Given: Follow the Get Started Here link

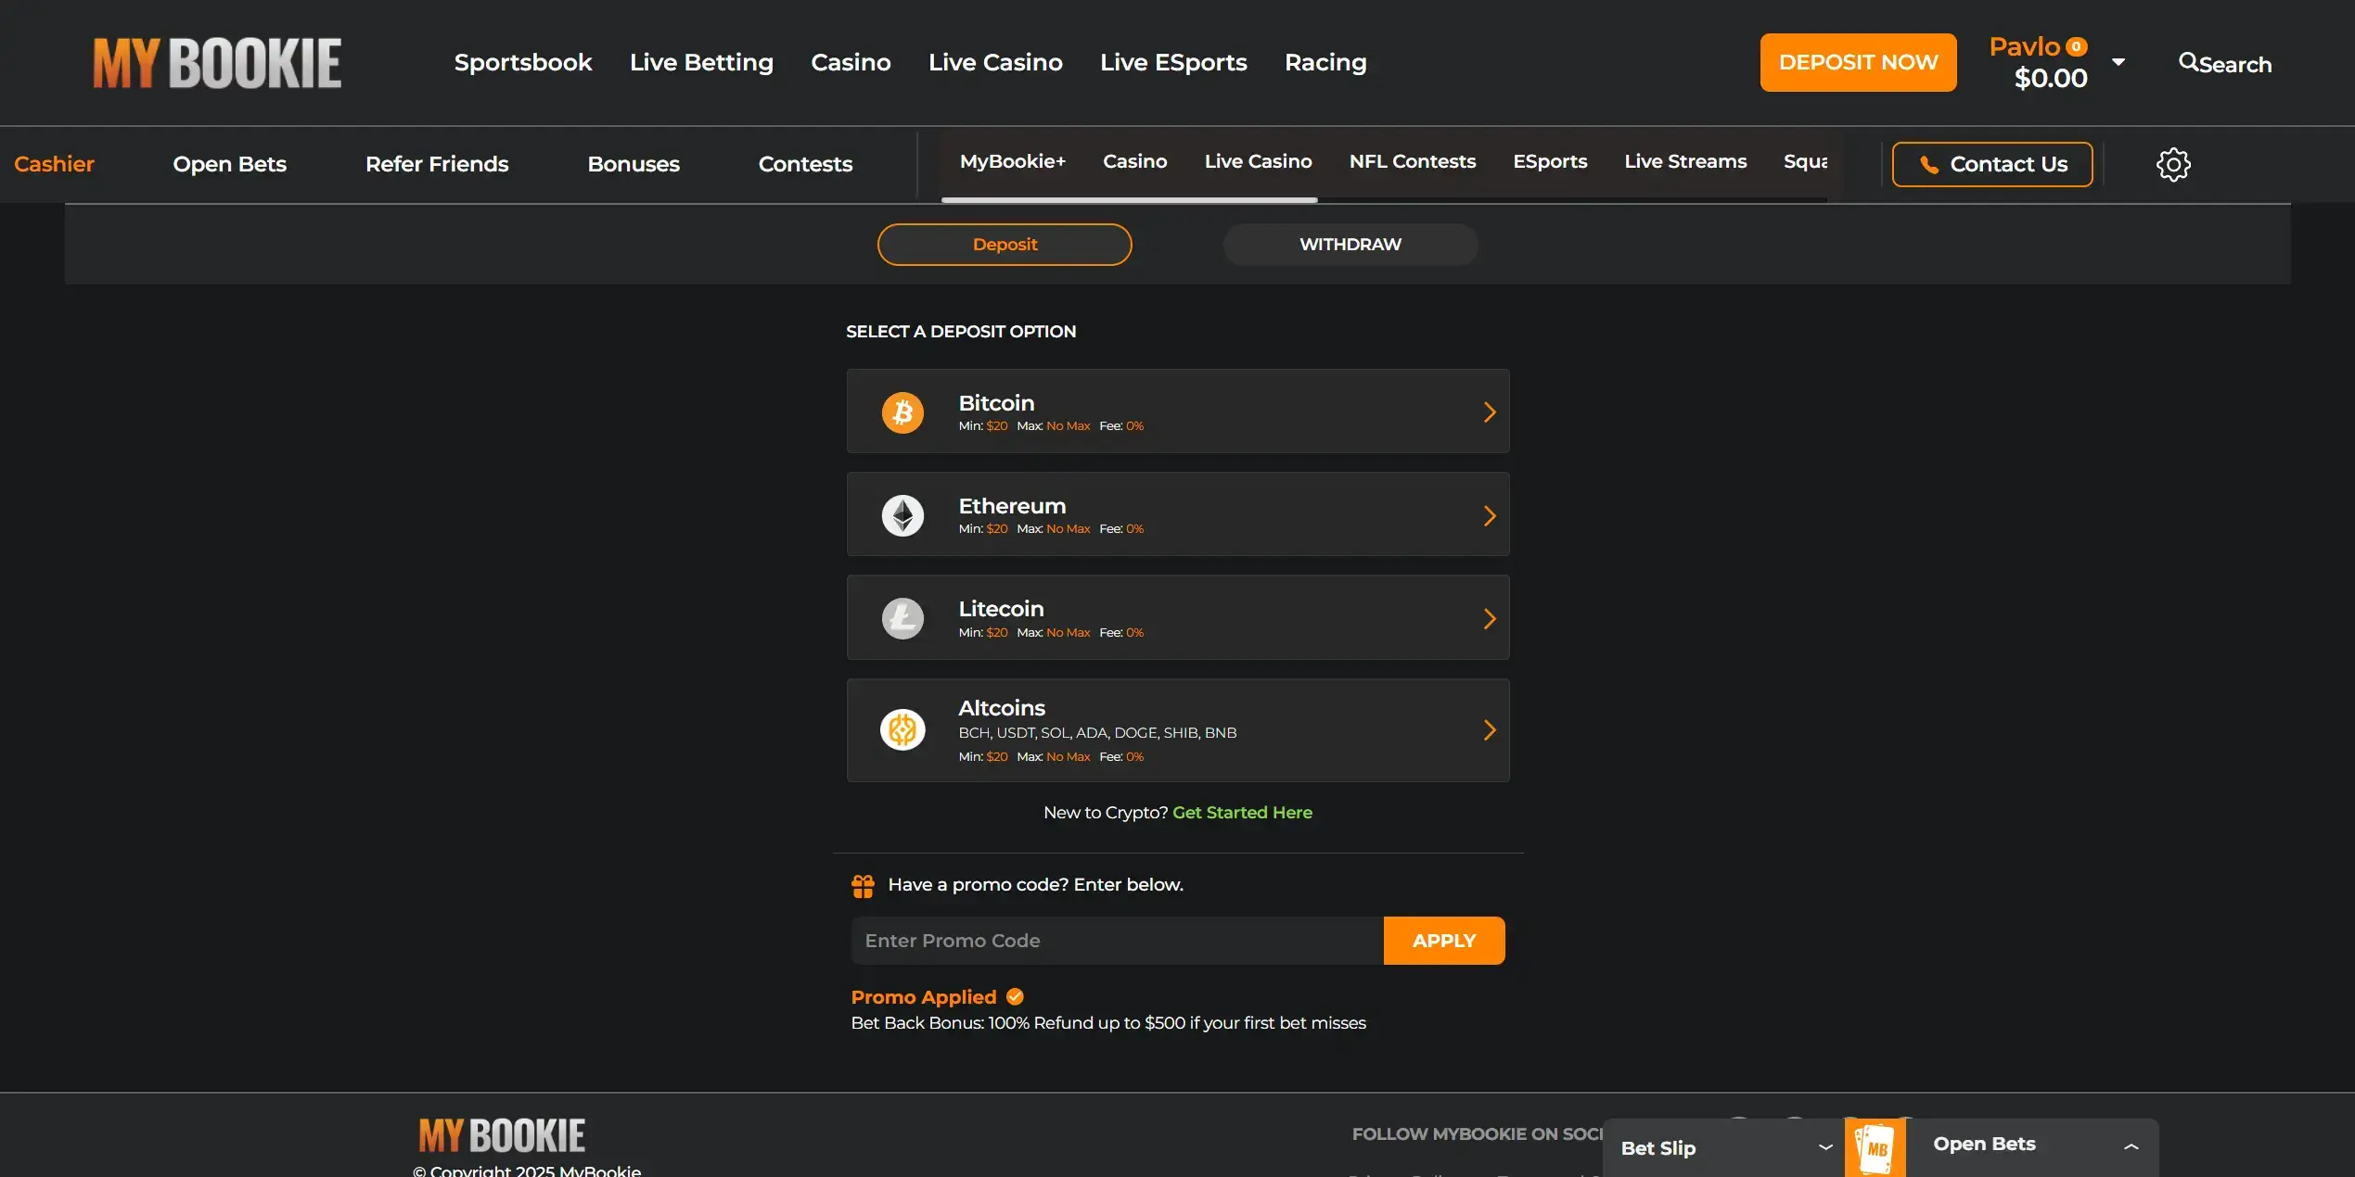Looking at the screenshot, I should (1242, 813).
